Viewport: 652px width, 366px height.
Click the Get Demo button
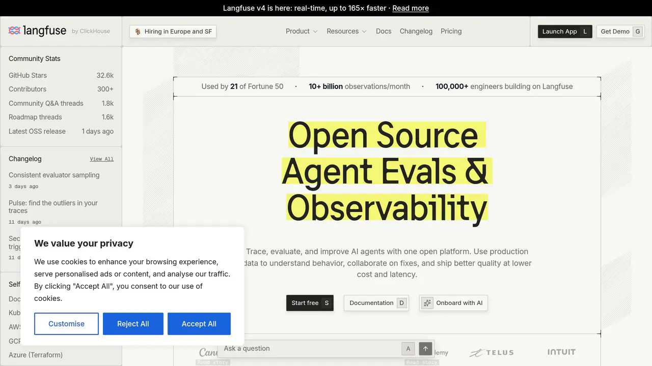[620, 32]
